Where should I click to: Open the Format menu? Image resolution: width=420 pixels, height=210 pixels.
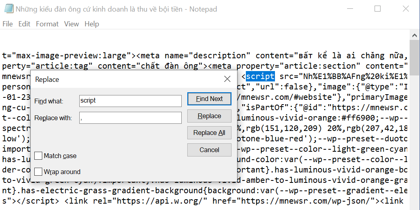pos(47,24)
